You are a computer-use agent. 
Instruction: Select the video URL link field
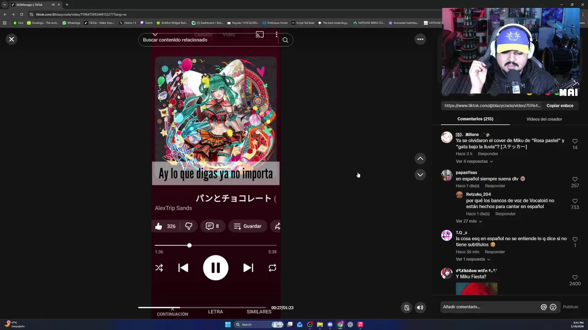point(492,105)
